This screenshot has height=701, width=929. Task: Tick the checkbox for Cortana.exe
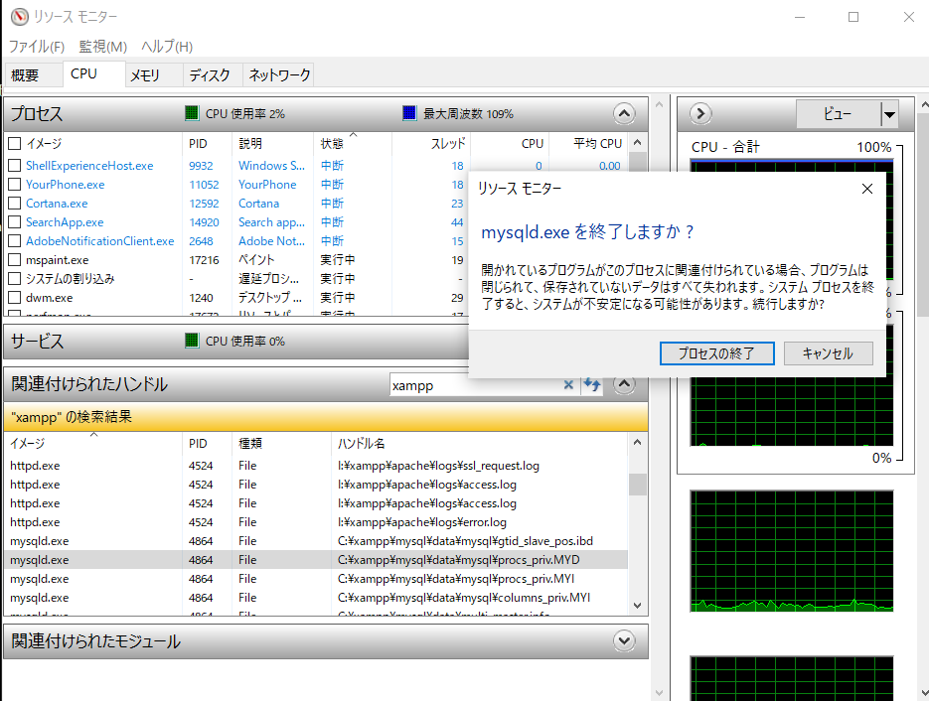15,204
